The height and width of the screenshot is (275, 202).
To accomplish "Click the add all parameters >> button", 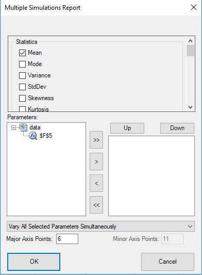I will (96, 140).
